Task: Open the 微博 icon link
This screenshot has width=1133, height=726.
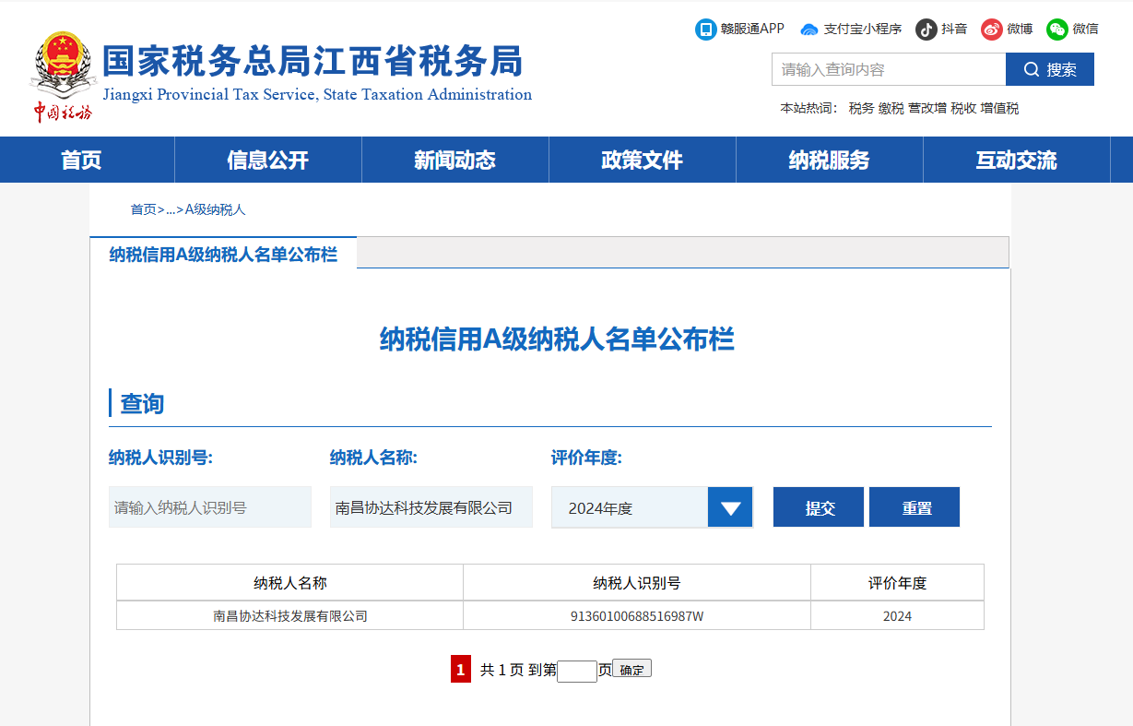Action: [991, 30]
